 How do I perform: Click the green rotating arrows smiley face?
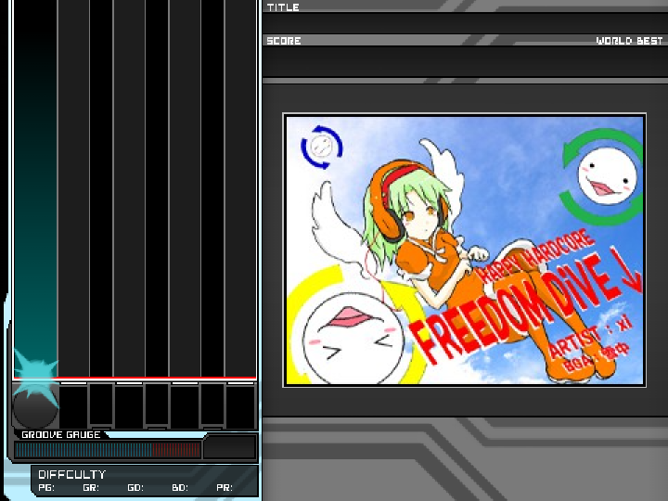(603, 176)
